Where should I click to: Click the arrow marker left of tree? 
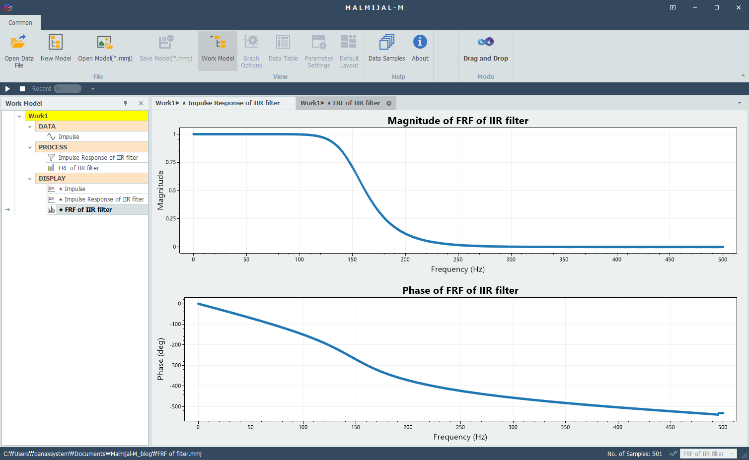point(7,210)
